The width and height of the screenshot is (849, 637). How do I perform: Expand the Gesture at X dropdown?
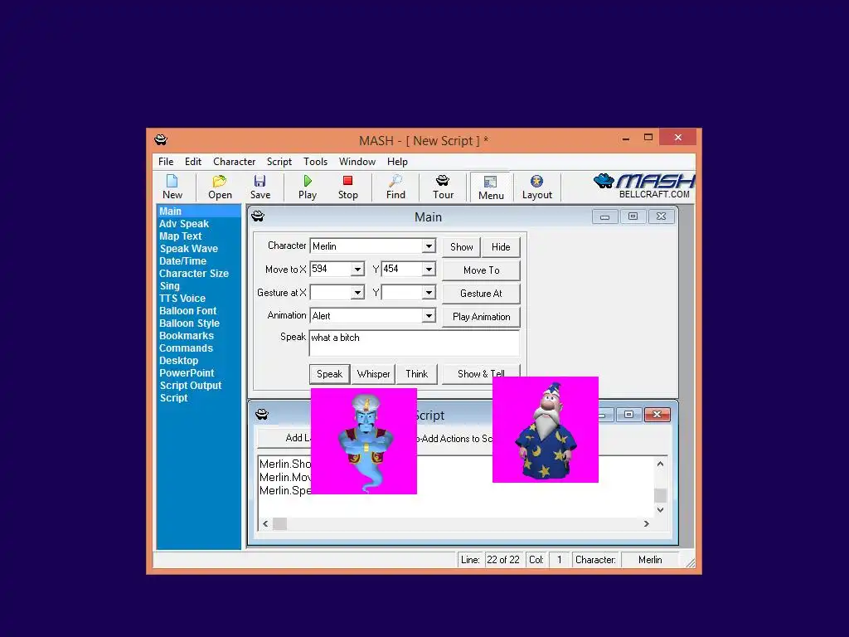[357, 293]
